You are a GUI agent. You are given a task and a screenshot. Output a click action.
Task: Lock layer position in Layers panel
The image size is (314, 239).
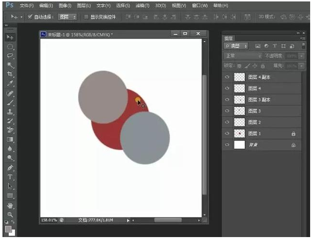click(254, 66)
